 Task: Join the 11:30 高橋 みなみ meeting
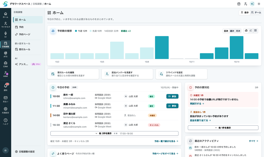click(172, 106)
